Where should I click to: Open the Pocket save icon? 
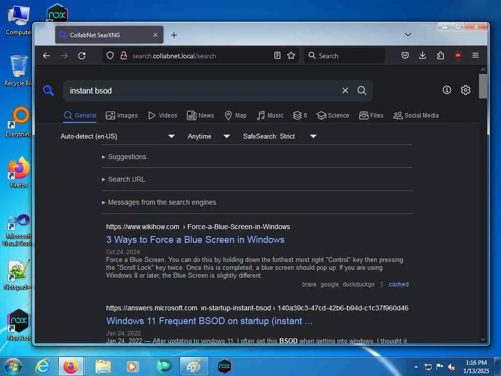(405, 56)
